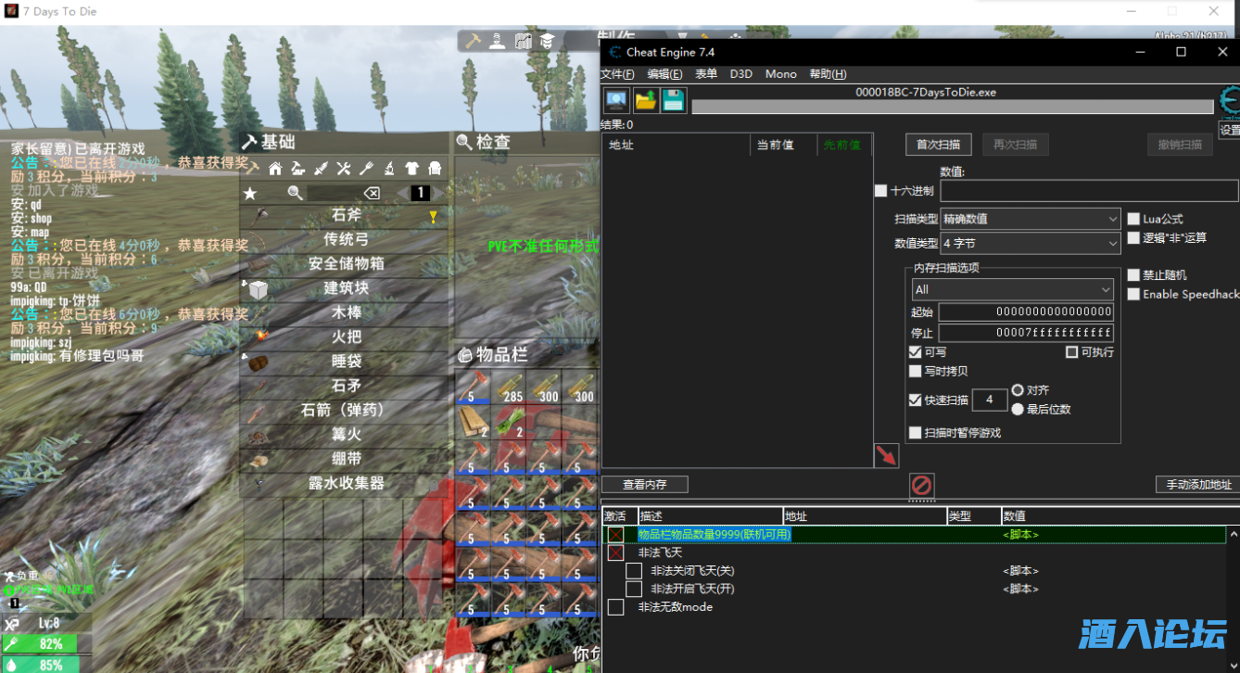1240x673 pixels.
Task: Click the red no-entry clear list icon
Action: [922, 485]
